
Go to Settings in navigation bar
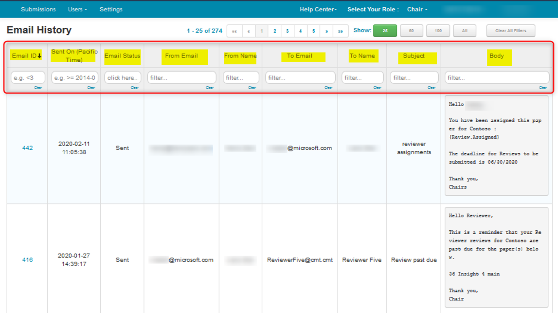111,9
